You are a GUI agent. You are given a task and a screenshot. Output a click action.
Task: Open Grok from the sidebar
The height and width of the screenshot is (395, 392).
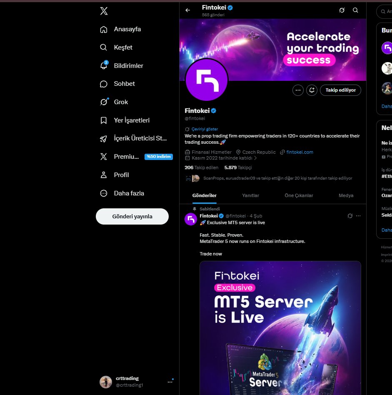(114, 102)
